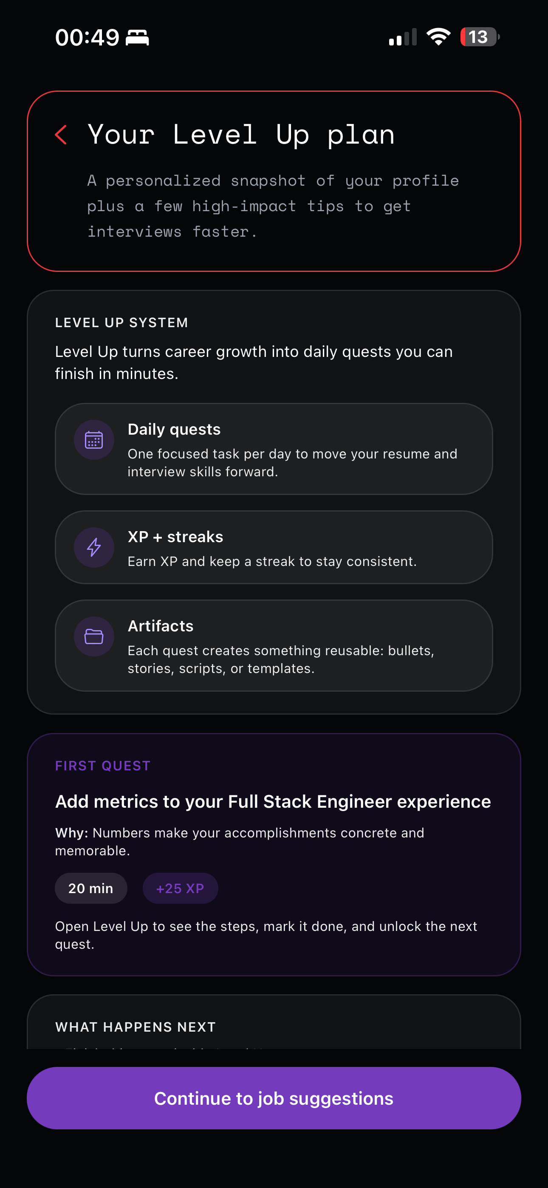Viewport: 548px width, 1188px height.
Task: Tap the low battery indicator showing 13
Action: click(478, 37)
